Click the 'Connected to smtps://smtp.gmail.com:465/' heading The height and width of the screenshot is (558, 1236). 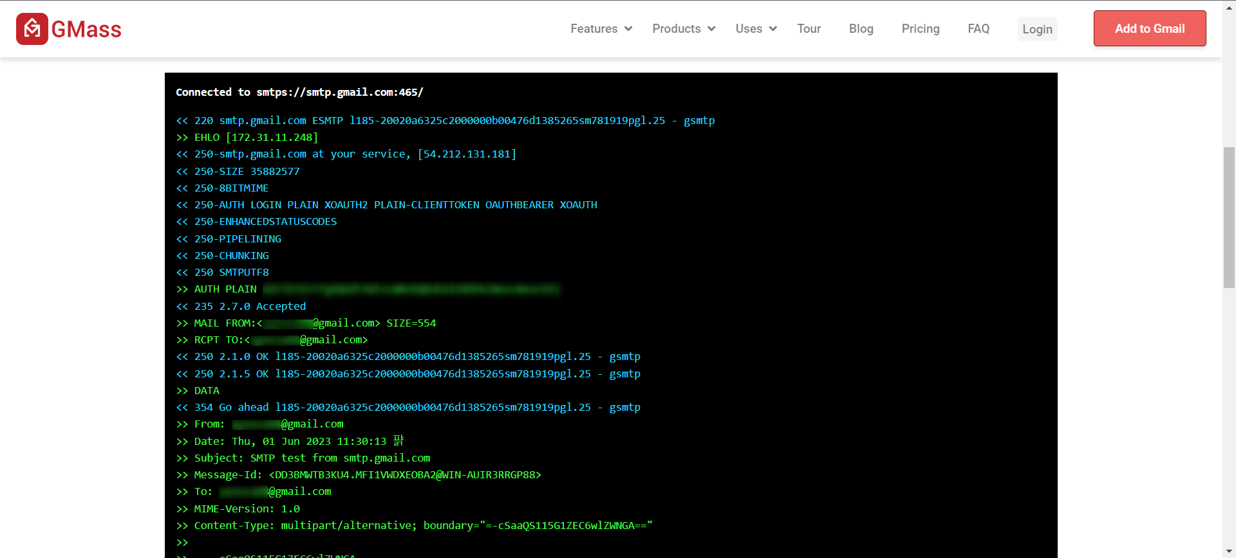pos(299,93)
